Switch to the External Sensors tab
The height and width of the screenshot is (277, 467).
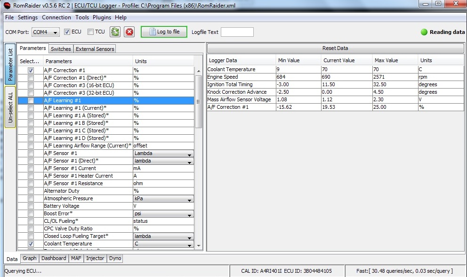[95, 49]
